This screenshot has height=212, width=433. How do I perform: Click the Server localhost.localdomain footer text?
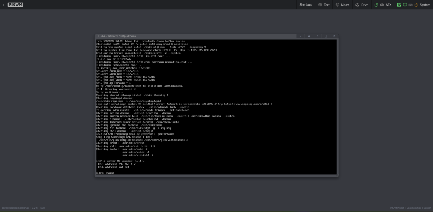pos(16,208)
